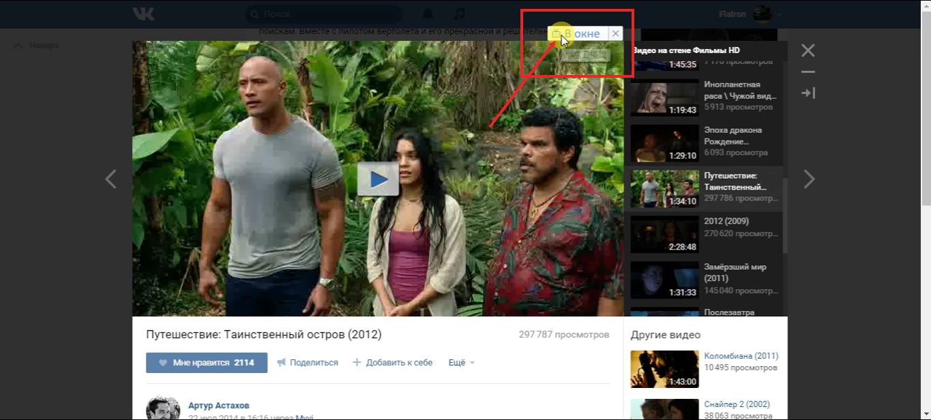Open the music note icon in the header
Screen dimensions: 931x420
point(459,14)
